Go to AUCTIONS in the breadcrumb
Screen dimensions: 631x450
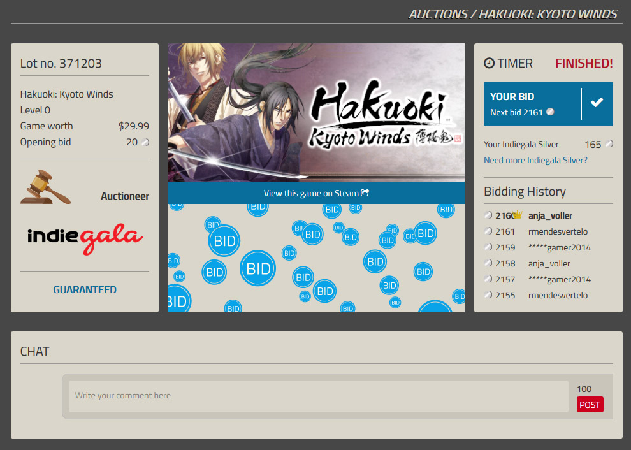(x=439, y=15)
